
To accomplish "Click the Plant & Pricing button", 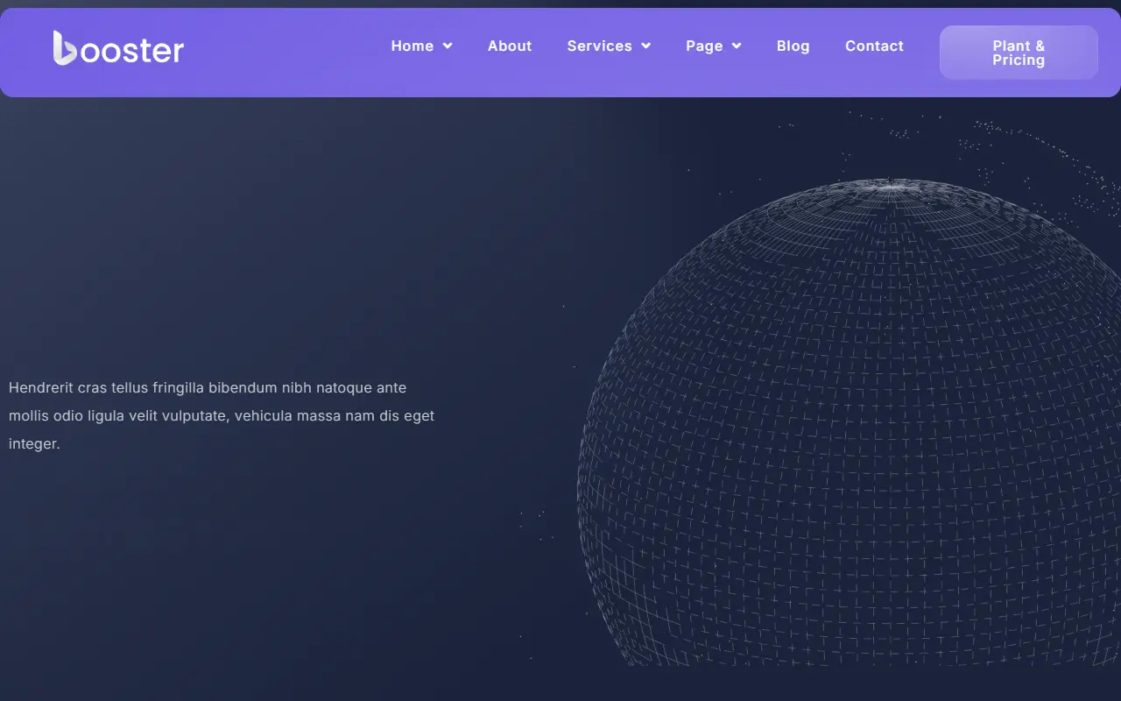I will pyautogui.click(x=1019, y=53).
